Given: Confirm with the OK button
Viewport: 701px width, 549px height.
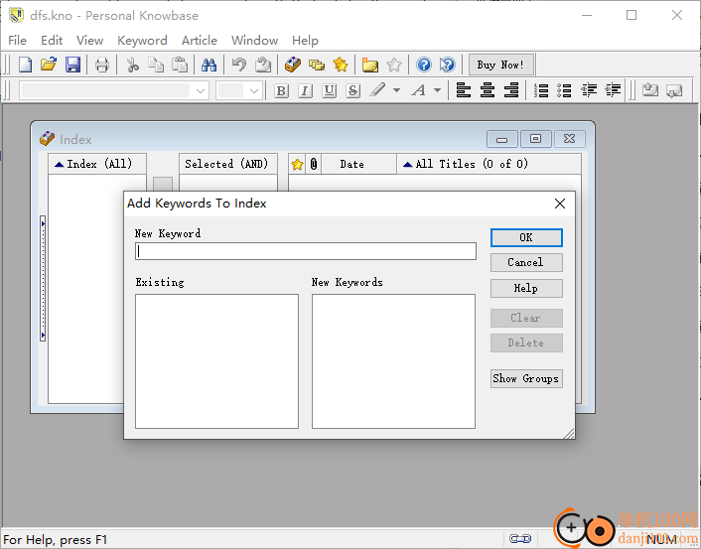Looking at the screenshot, I should [x=526, y=237].
